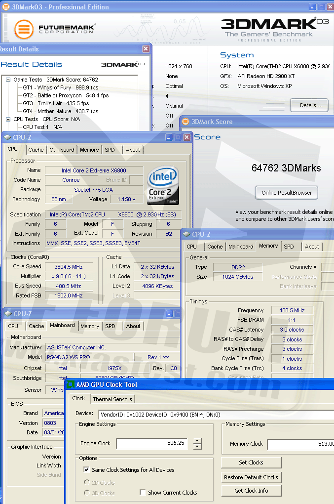Minimize the top CPU-Z window
334x504 pixels.
tap(169, 137)
